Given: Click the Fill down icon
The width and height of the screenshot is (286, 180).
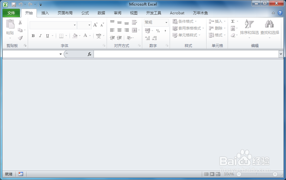Looking at the screenshot, I should (x=233, y=28).
